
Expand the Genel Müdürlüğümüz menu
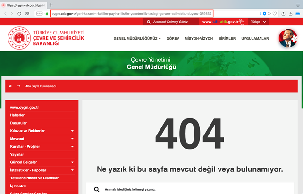coord(137,39)
